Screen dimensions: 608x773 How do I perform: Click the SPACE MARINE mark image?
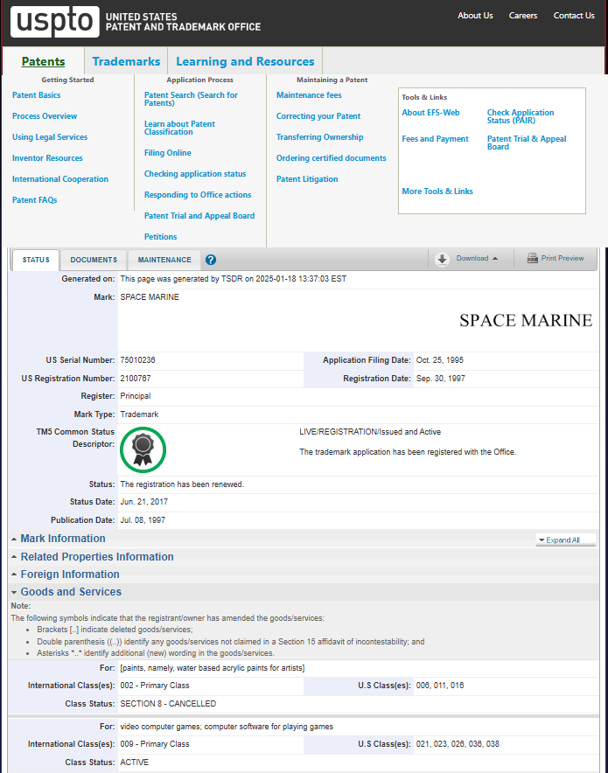click(x=526, y=320)
